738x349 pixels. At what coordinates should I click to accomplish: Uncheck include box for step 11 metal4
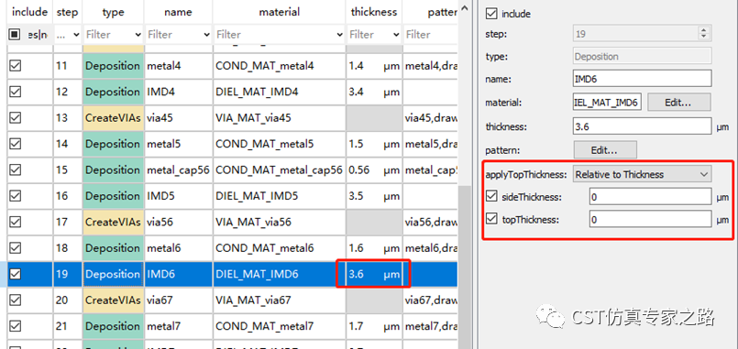(x=15, y=66)
